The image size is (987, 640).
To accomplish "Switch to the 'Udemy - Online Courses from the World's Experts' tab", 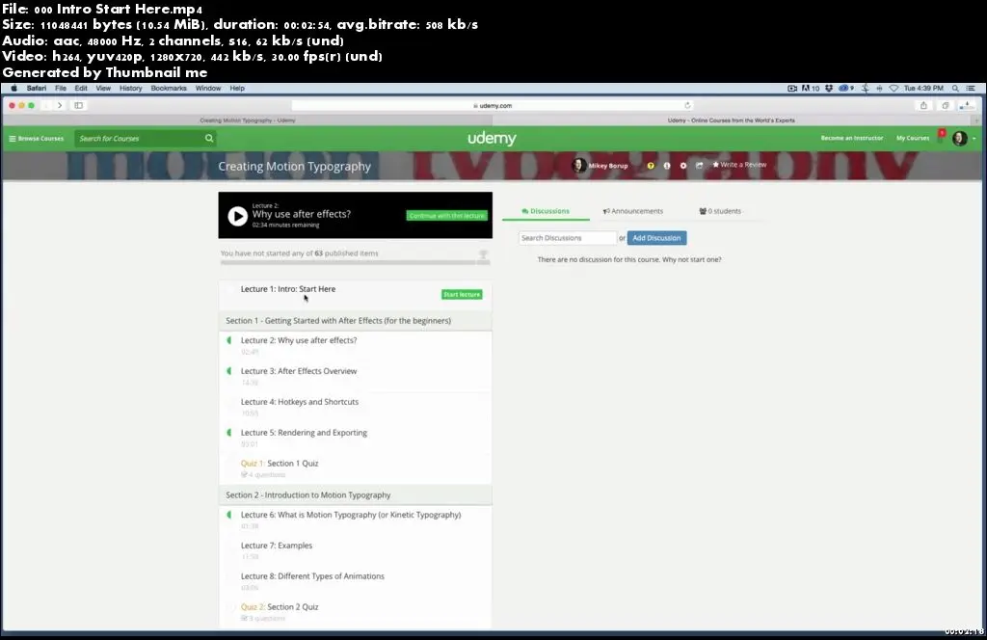I will coord(732,120).
